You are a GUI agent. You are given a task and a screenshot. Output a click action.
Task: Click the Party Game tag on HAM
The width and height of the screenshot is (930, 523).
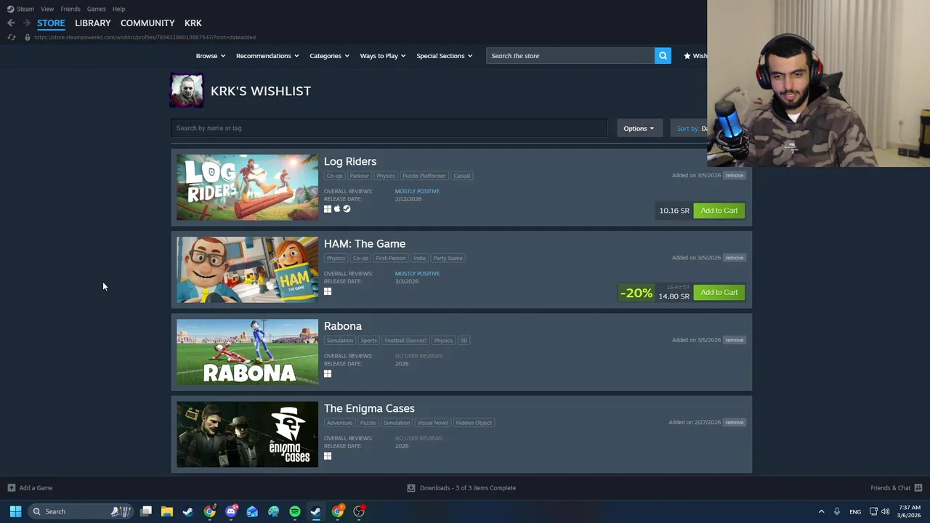448,258
